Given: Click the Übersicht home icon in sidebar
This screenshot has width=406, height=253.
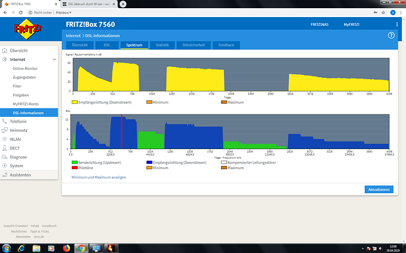Looking at the screenshot, I should pyautogui.click(x=4, y=50).
